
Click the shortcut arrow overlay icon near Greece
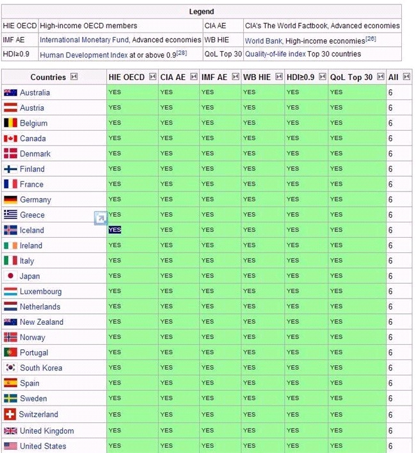tap(100, 218)
